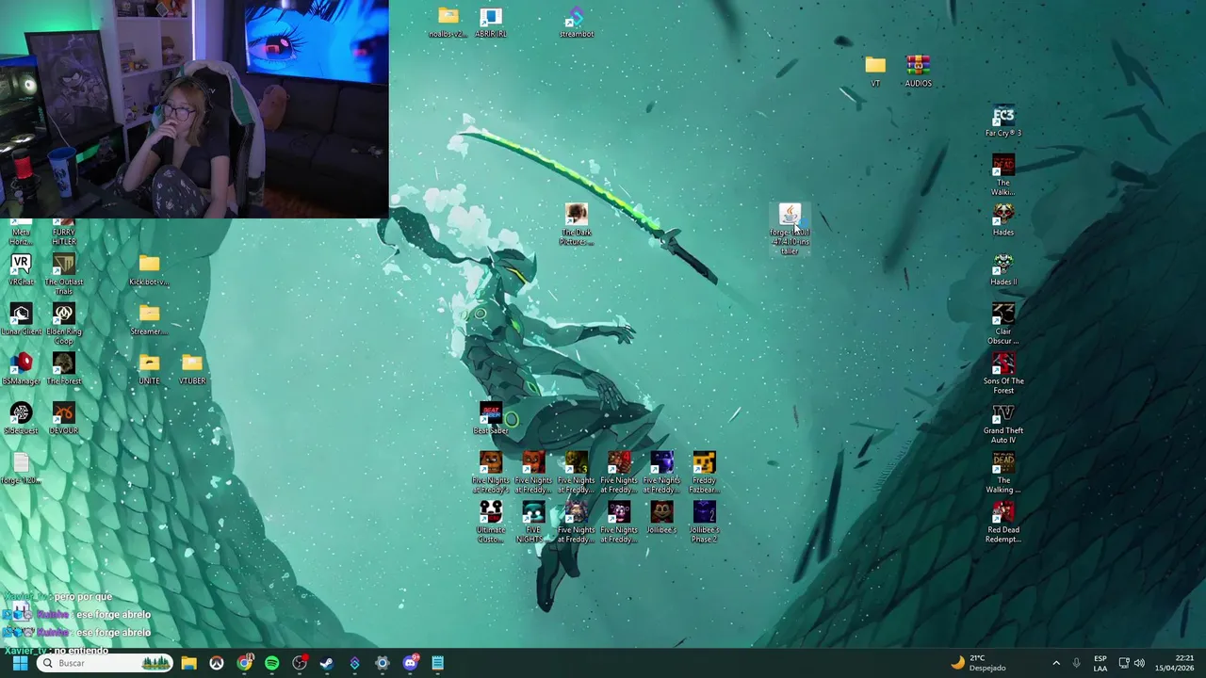Launch the Jollibee's game icon
Viewport: 1206px width, 678px height.
(x=661, y=517)
